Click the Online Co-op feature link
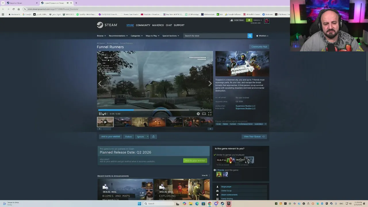 pos(226,191)
